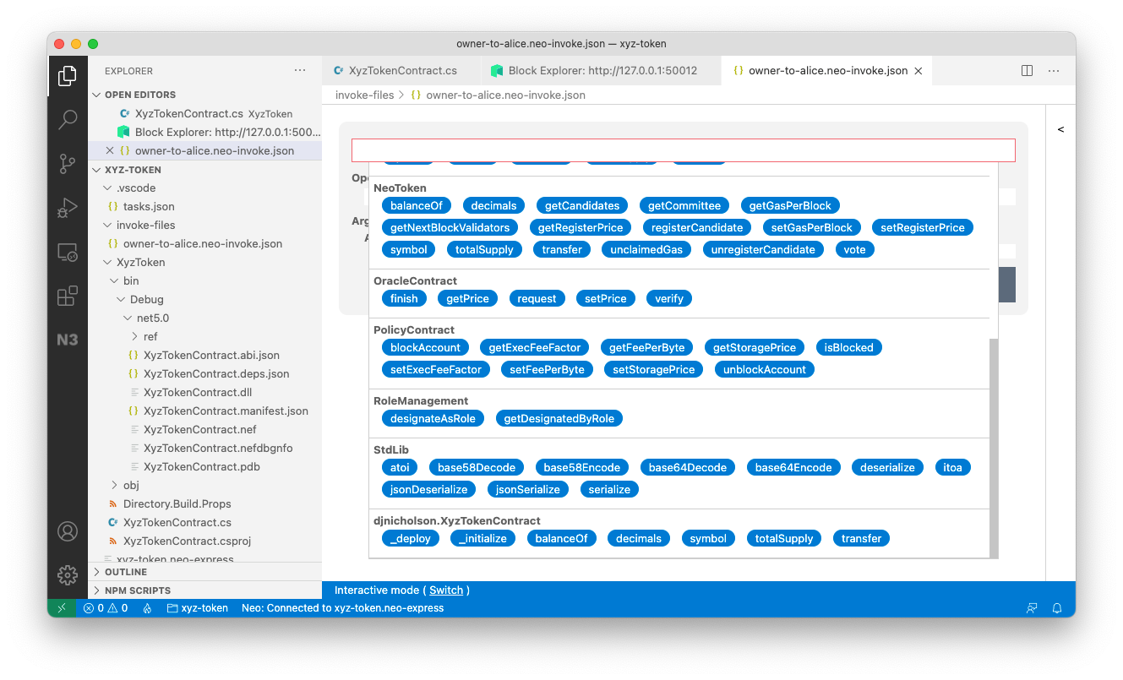Choose OracleContract getPrice operation
Image resolution: width=1123 pixels, height=680 pixels.
pos(467,298)
